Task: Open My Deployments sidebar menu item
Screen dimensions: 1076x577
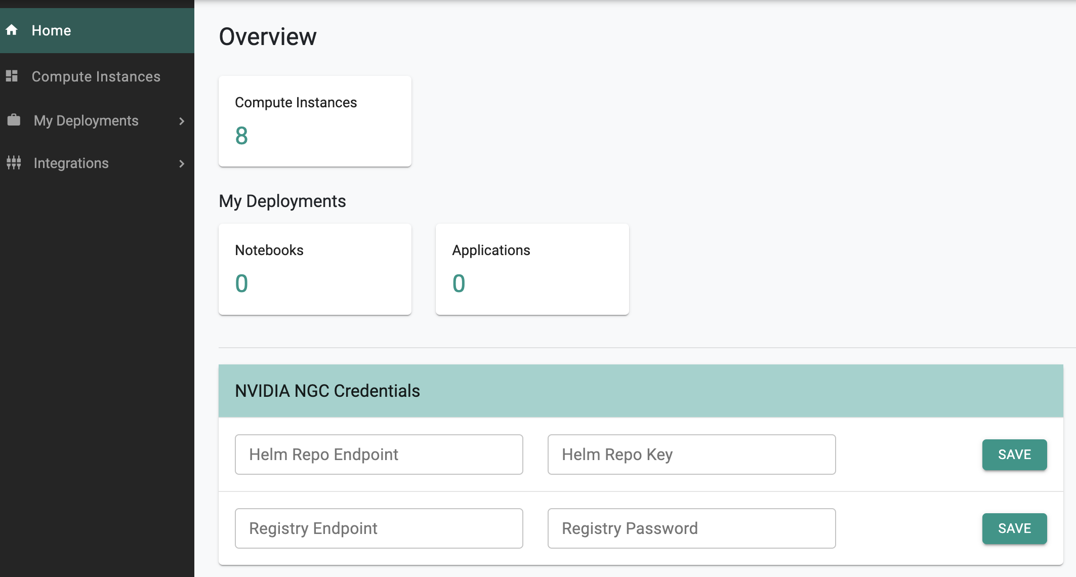Action: pos(97,120)
